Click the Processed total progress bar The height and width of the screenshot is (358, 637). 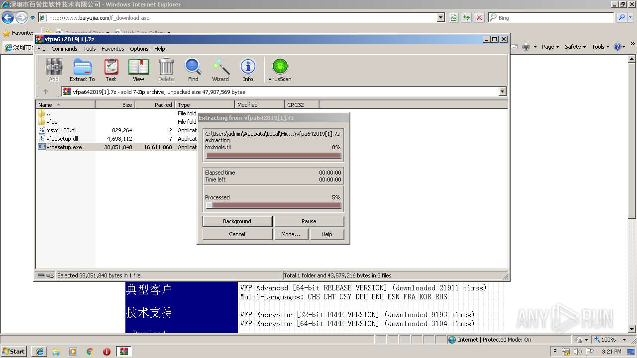(x=274, y=205)
